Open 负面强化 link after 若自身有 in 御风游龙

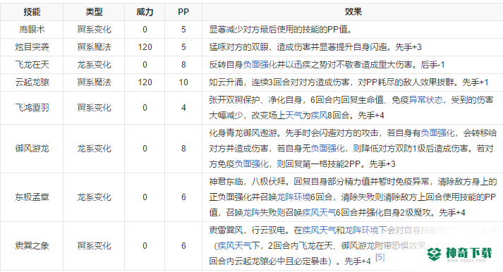438,133
